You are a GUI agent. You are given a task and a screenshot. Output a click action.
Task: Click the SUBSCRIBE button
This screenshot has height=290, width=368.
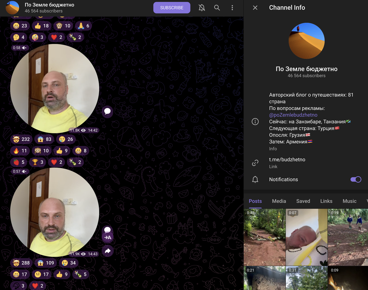click(x=172, y=8)
